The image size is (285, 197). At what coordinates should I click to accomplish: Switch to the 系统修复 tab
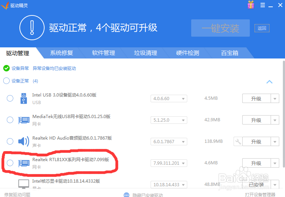[x=61, y=53]
